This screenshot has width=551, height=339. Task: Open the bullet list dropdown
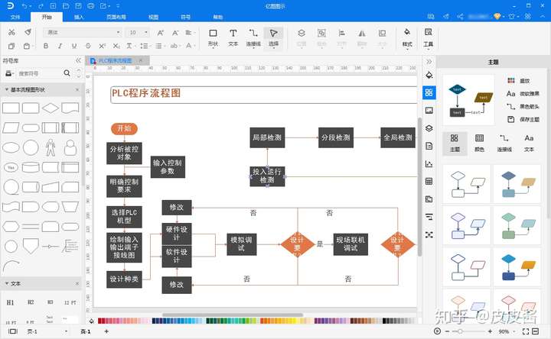(x=159, y=46)
